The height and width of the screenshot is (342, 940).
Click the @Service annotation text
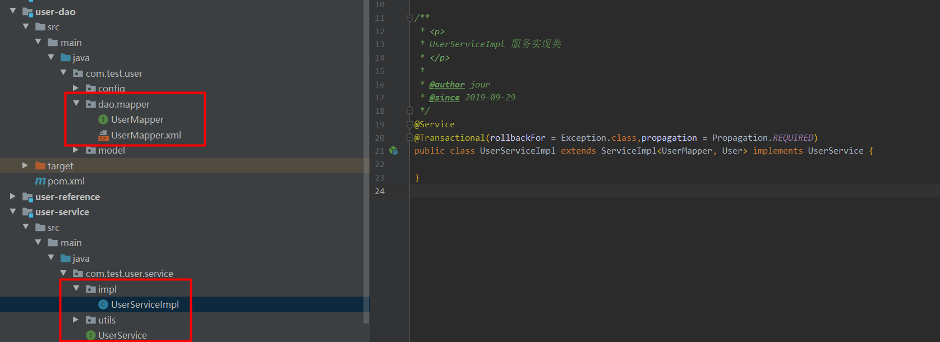pos(435,124)
